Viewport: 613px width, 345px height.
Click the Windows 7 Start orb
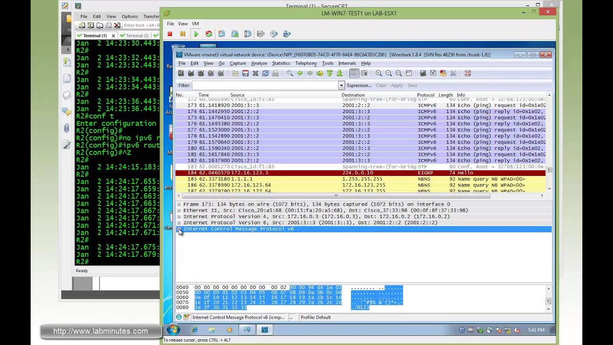click(x=173, y=330)
